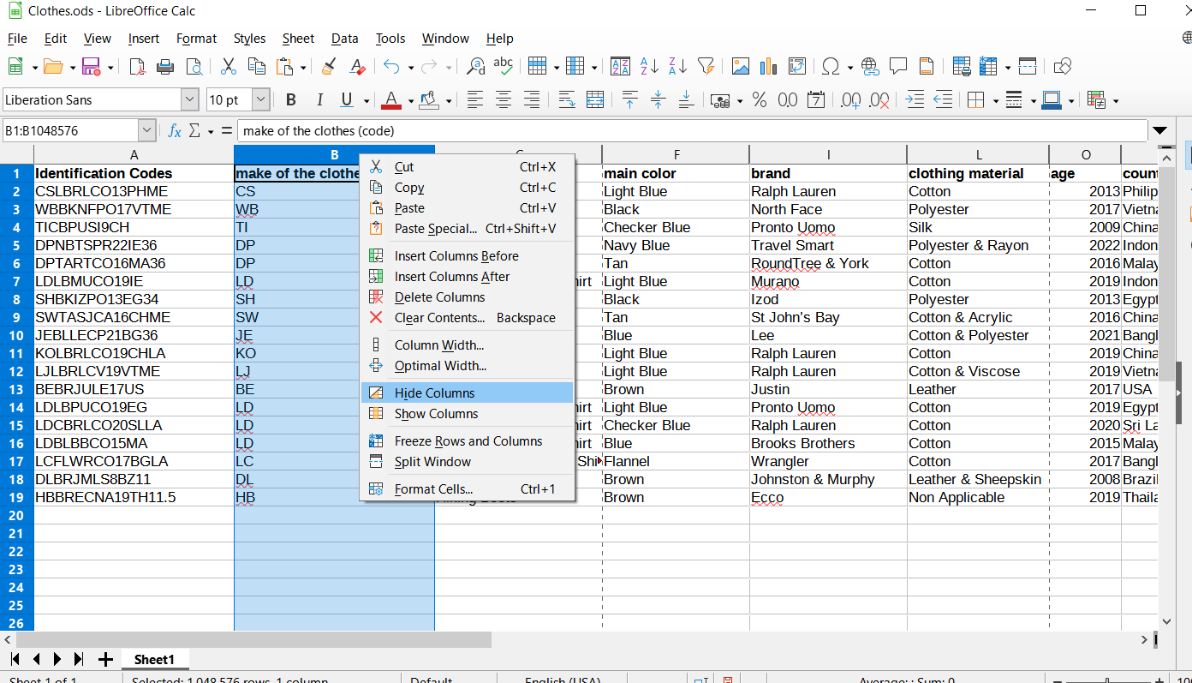This screenshot has width=1192, height=683.
Task: Select Delete Columns in context menu
Action: click(467, 297)
